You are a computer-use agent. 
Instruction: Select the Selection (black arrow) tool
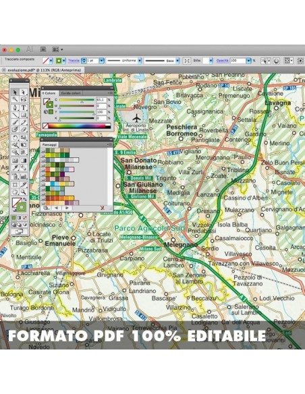pos(15,92)
